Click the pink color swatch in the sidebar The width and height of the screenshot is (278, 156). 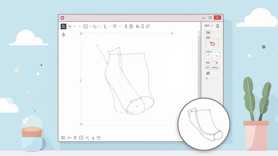[214, 62]
